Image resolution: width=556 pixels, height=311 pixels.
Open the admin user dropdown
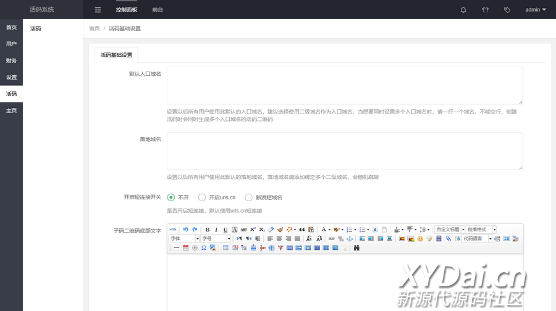535,10
